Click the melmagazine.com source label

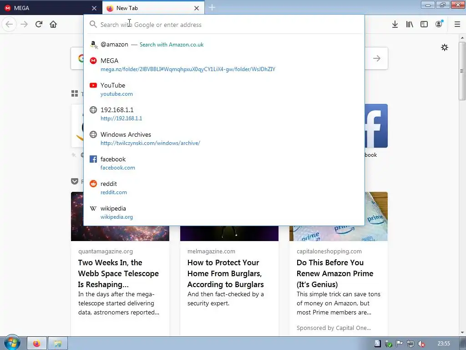211,251
